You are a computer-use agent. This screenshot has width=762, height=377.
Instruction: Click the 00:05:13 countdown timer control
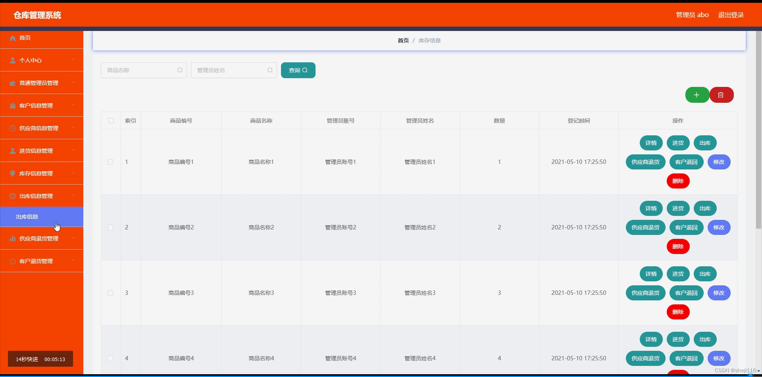pyautogui.click(x=55, y=359)
